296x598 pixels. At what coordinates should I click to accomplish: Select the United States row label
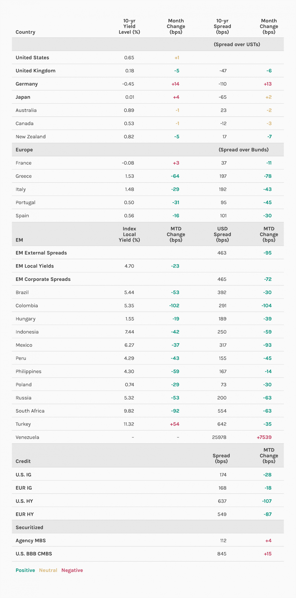point(32,58)
